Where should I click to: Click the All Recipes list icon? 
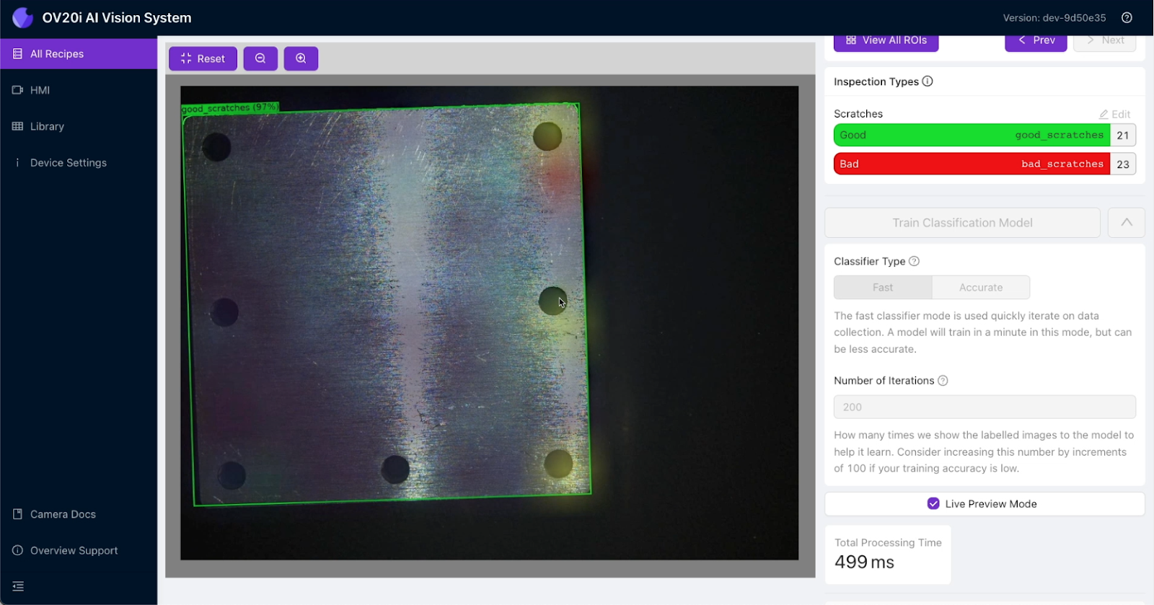point(18,54)
